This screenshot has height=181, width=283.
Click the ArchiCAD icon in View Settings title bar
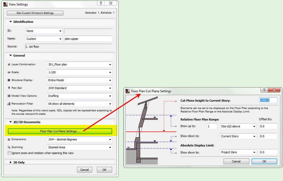coord(5,4)
